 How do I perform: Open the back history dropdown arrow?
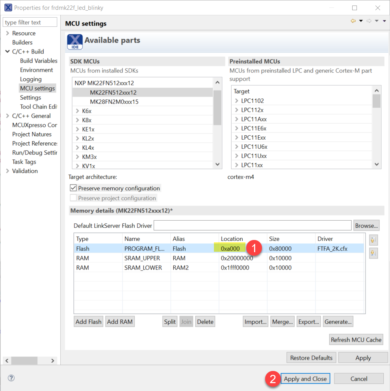pyautogui.click(x=361, y=21)
